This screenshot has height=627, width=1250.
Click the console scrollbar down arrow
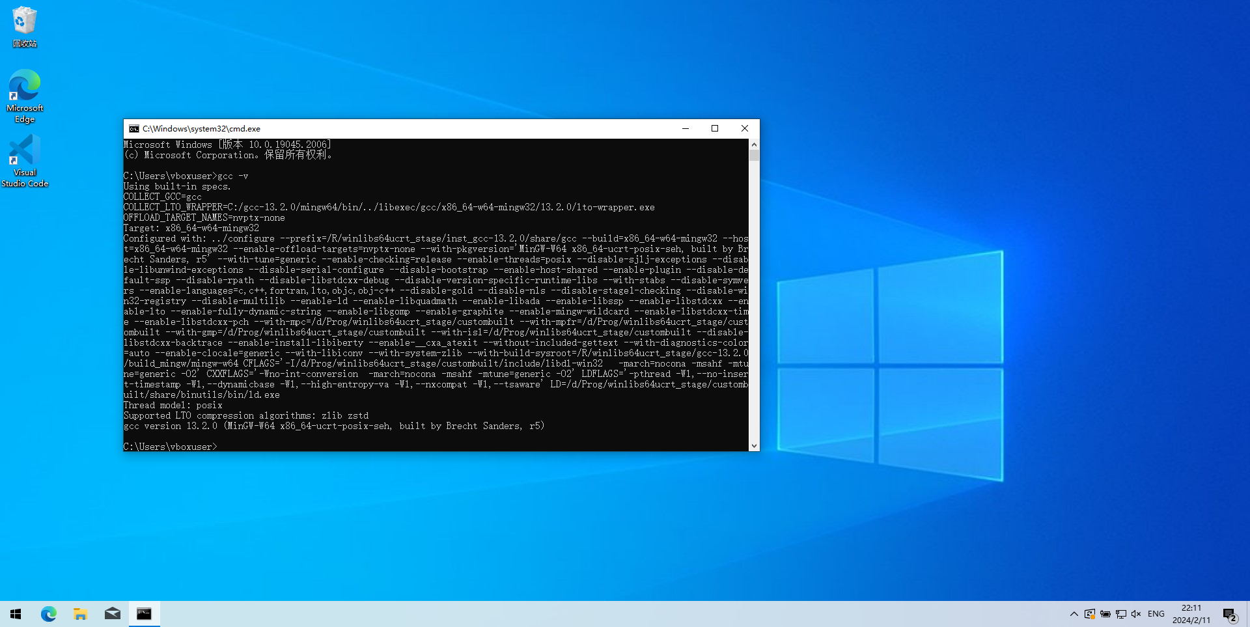(754, 446)
